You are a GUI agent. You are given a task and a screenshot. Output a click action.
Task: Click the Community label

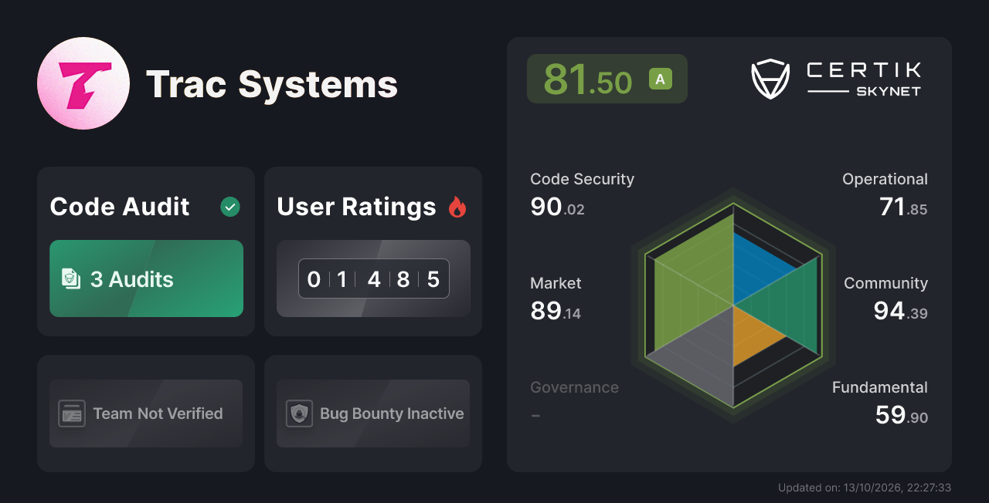885,283
